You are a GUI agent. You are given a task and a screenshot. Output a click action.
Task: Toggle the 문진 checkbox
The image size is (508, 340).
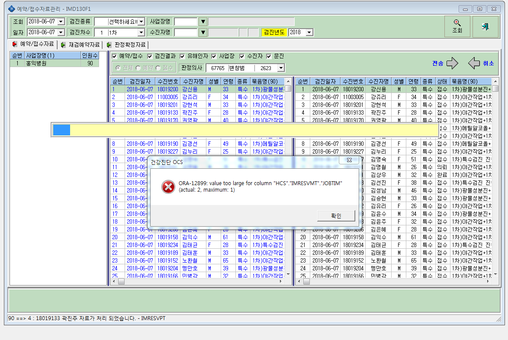pos(269,56)
